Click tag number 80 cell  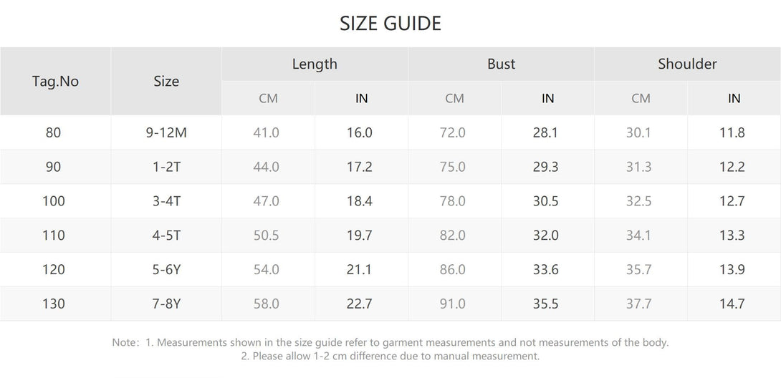[x=53, y=132]
